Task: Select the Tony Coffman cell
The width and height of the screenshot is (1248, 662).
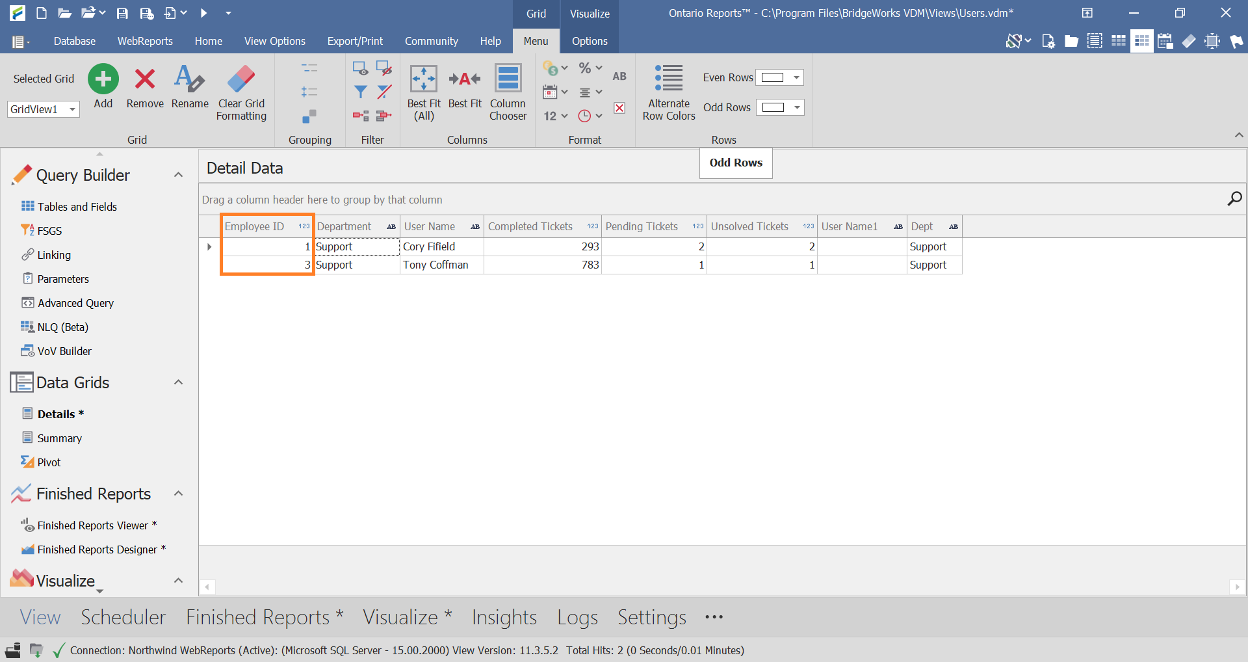Action: tap(441, 265)
